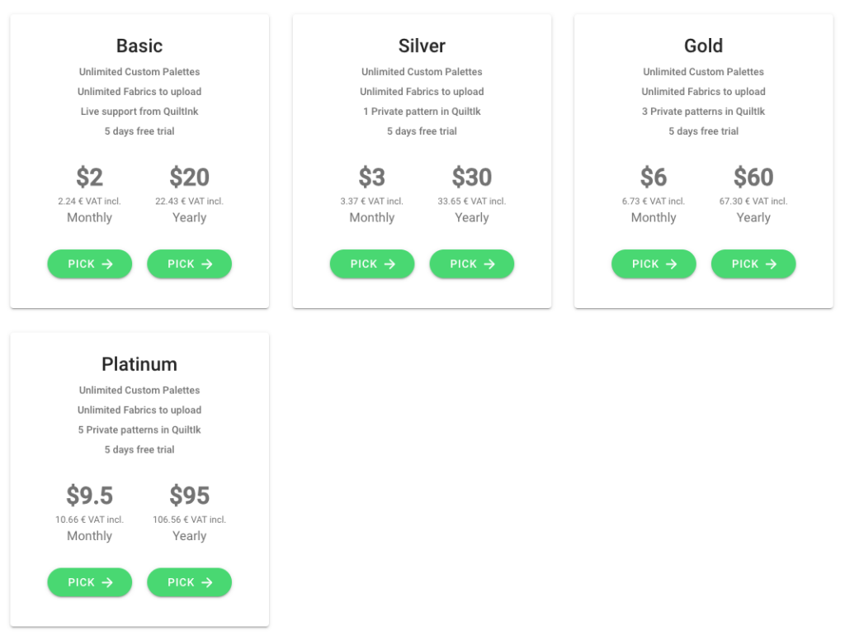Pick the Gold monthly $6 plan
The image size is (845, 636).
[654, 263]
